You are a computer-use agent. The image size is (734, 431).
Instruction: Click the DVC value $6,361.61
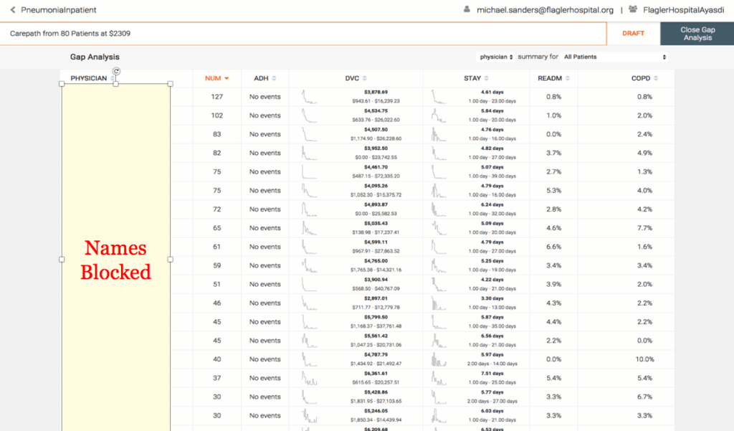coord(376,374)
